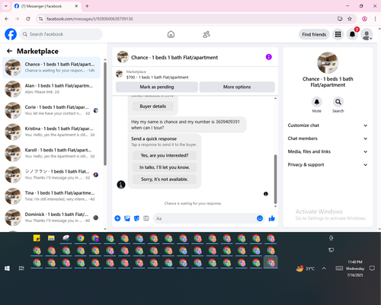Send quick response In talks. I'll let you know.
Image resolution: width=381 pixels, height=305 pixels.
pyautogui.click(x=165, y=167)
